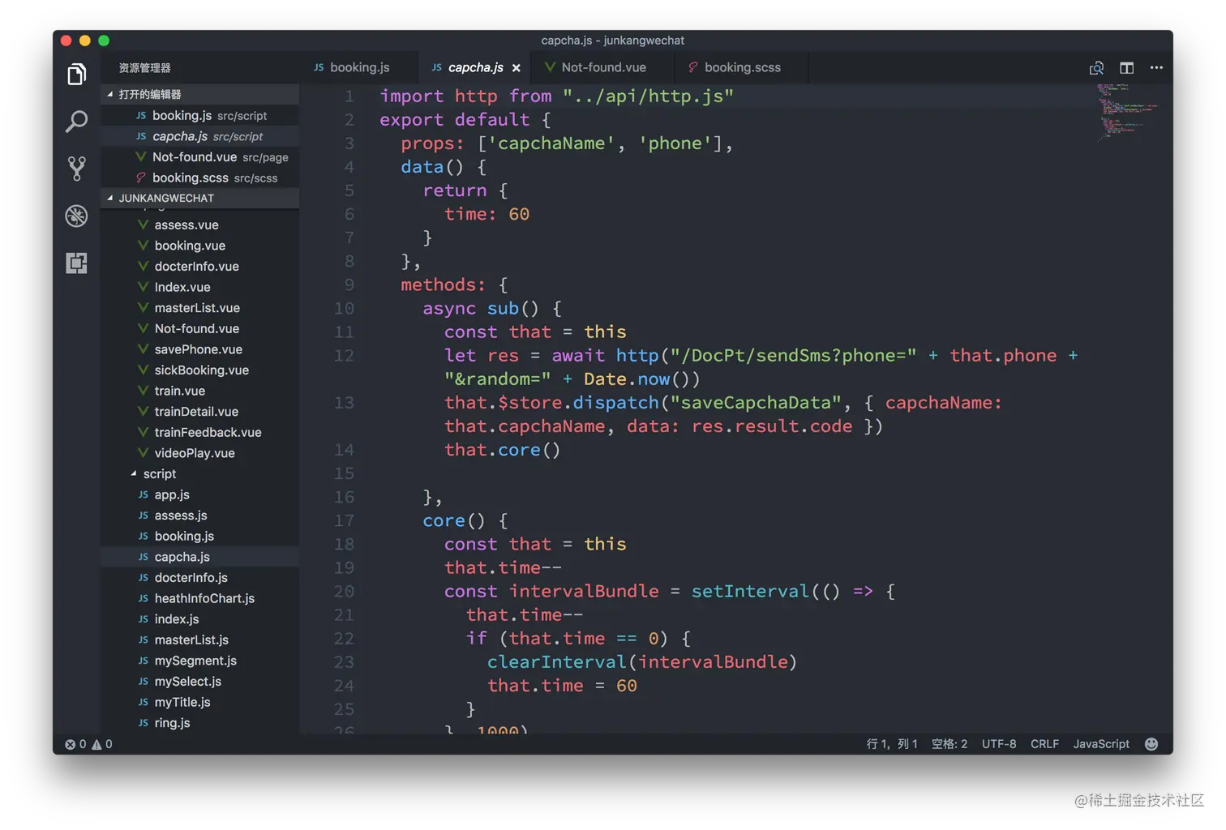Click the line and column indicator
This screenshot has height=830, width=1226.
[x=892, y=744]
